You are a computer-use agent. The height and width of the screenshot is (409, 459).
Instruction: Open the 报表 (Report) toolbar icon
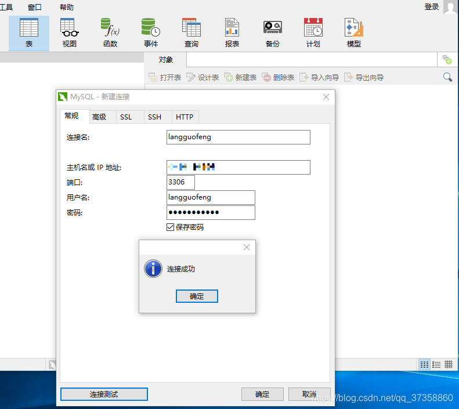(232, 33)
